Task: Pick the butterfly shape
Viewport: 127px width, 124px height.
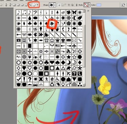Action: tap(74, 12)
